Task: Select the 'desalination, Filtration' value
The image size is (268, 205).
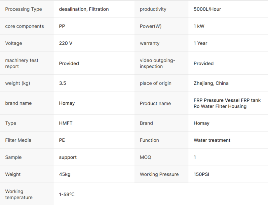Action: click(84, 9)
